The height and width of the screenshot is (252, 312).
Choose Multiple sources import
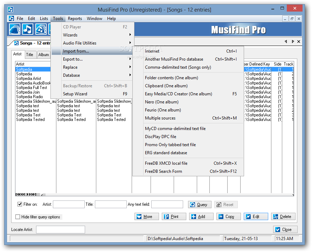click(188, 118)
